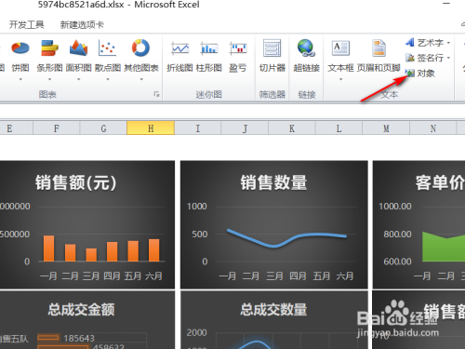
Task: Expand the area chart (面积图) dropdown arrow
Action: click(x=78, y=79)
